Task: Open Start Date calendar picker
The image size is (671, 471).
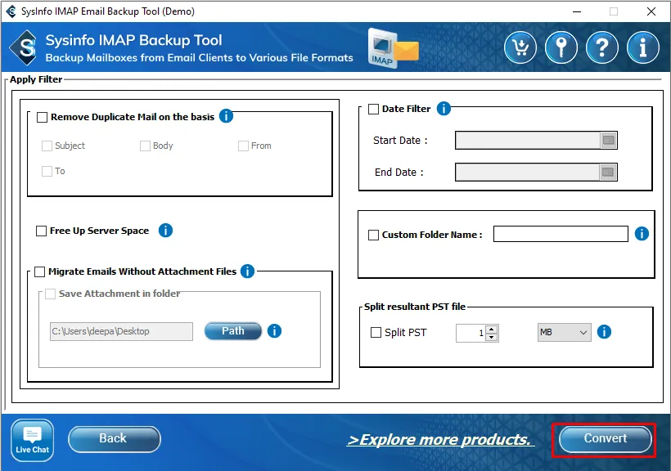Action: click(608, 141)
